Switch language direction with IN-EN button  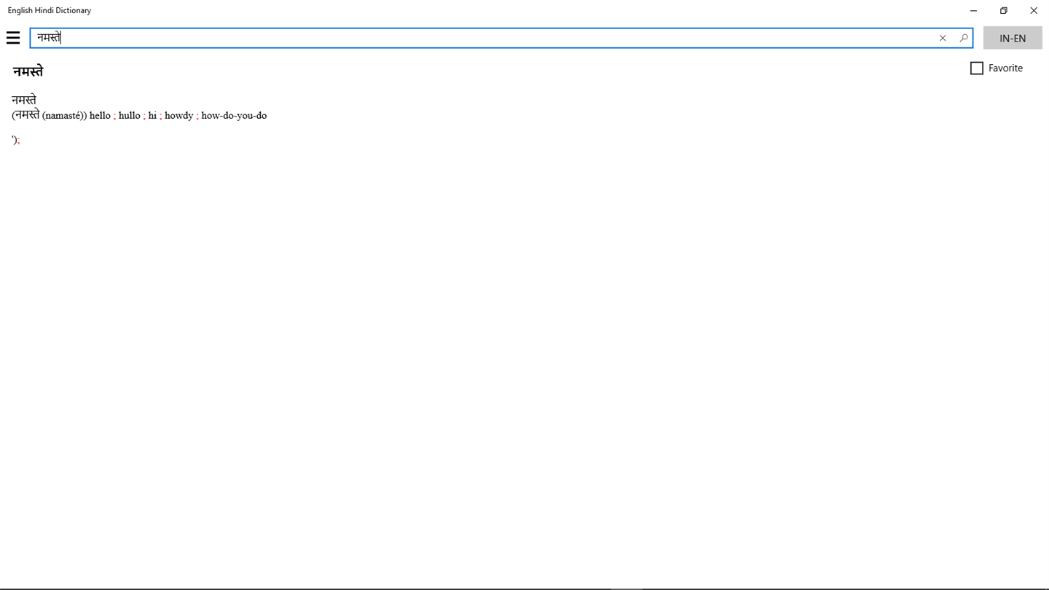coord(1013,38)
